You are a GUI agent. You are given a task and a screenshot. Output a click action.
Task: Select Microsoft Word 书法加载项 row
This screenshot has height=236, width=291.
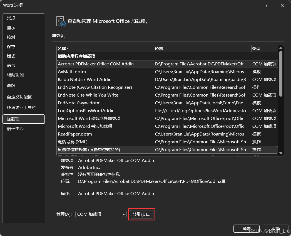point(167,126)
